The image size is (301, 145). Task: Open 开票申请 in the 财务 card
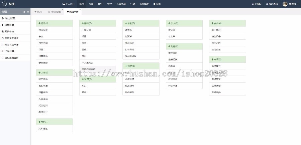184,86
